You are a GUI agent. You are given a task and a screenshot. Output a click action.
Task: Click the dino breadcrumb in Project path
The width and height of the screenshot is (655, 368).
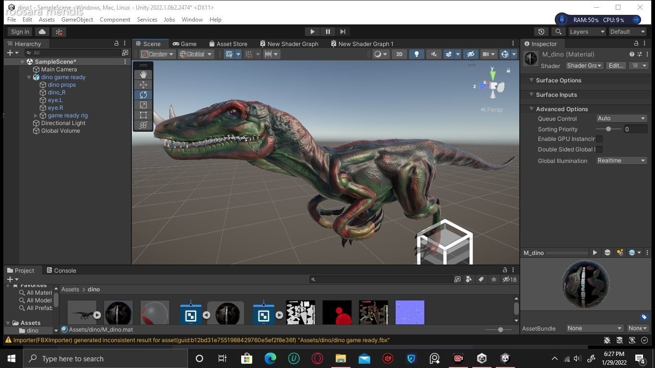click(94, 289)
